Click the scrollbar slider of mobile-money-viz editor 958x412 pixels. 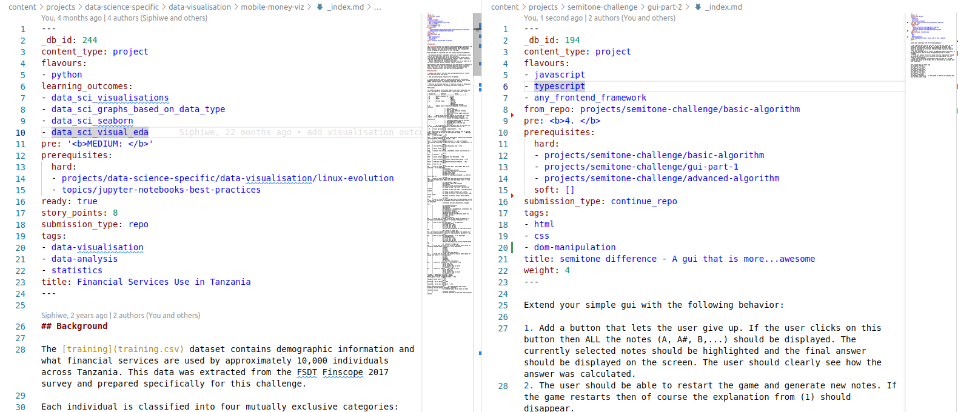[x=477, y=44]
